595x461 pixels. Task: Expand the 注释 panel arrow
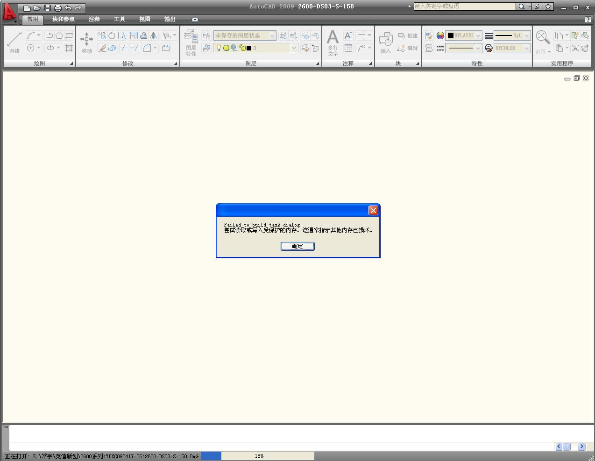370,64
